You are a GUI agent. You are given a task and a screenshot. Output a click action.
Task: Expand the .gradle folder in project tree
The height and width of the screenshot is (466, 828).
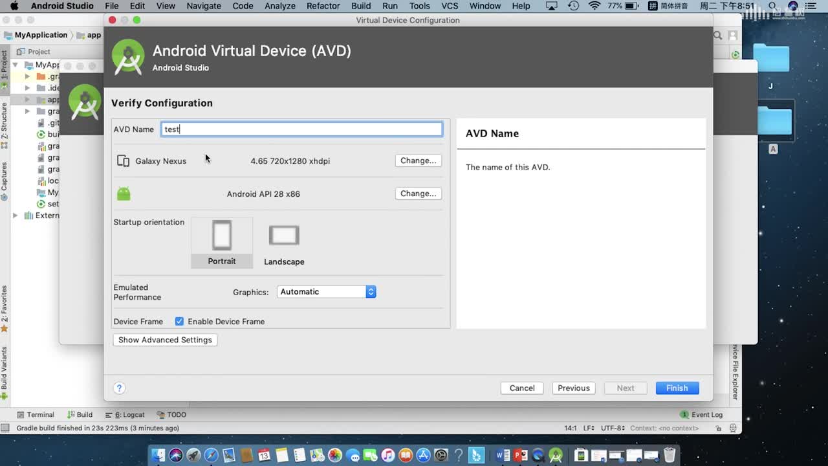[27, 76]
